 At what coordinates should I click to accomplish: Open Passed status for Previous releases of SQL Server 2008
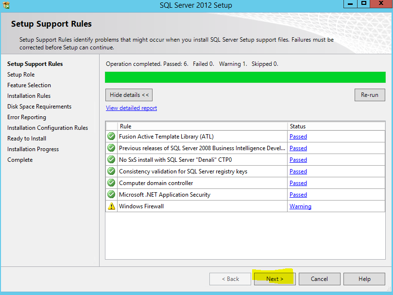click(298, 148)
